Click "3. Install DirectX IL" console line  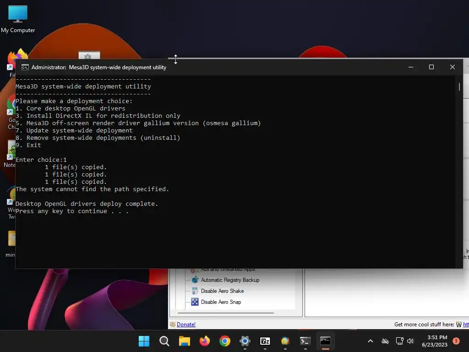click(98, 116)
